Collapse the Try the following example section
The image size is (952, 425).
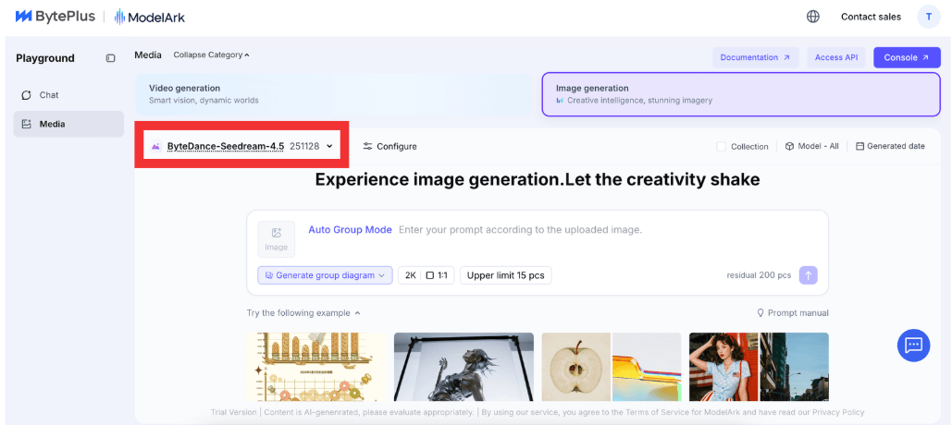tap(303, 313)
